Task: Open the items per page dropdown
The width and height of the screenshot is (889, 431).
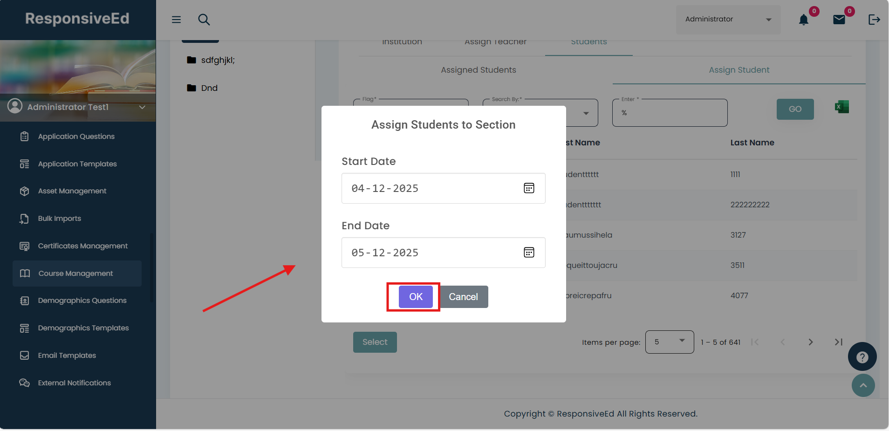Action: [x=669, y=342]
